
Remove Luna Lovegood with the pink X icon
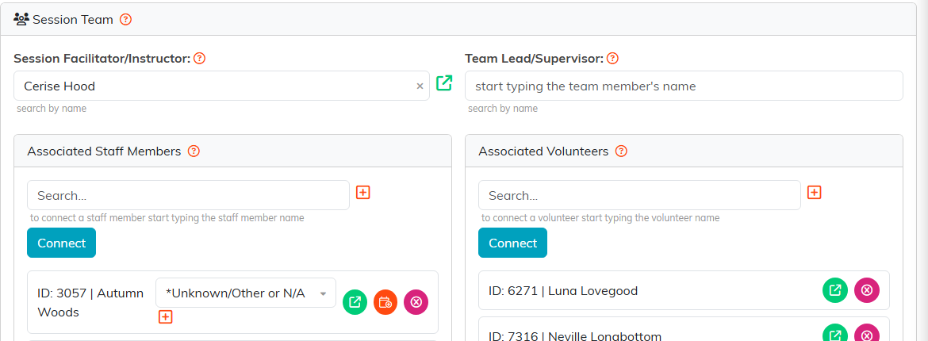pos(866,290)
